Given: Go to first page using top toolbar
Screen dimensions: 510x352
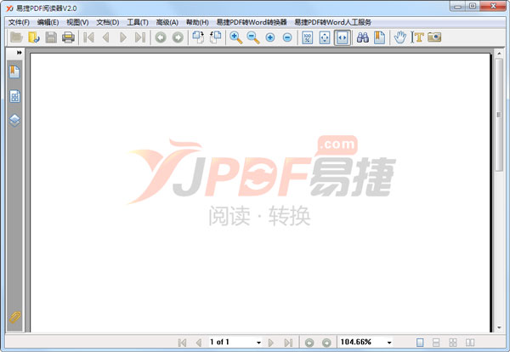Looking at the screenshot, I should (88, 37).
